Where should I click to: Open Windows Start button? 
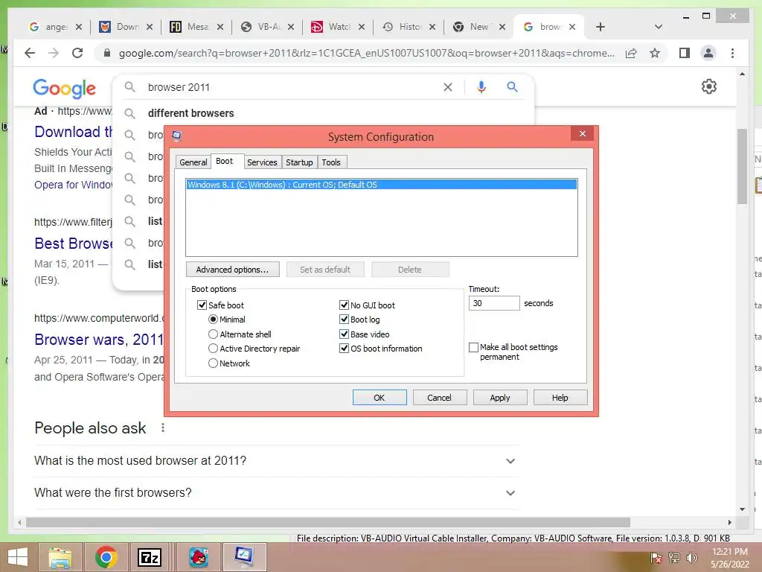18,557
